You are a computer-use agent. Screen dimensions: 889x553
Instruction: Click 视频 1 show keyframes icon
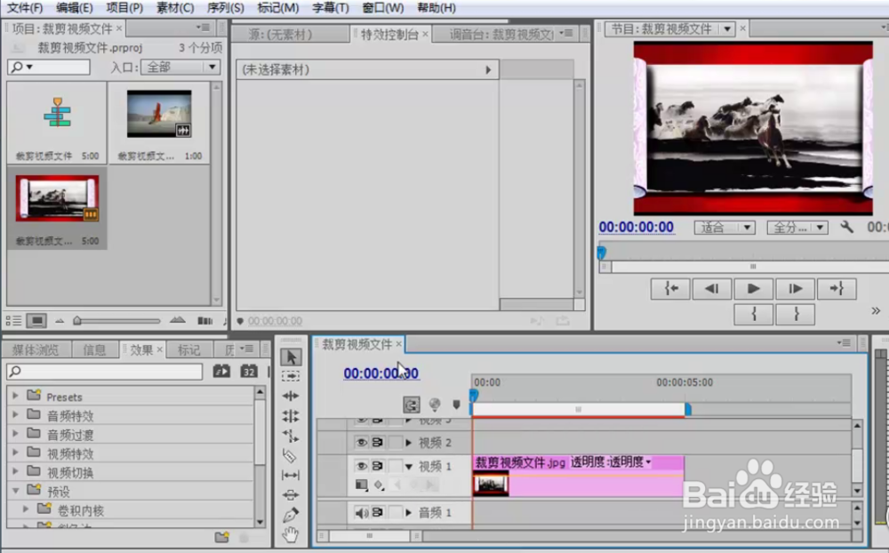[x=380, y=485]
